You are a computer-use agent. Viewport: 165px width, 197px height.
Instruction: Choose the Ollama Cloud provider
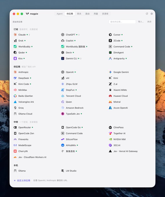(23, 114)
